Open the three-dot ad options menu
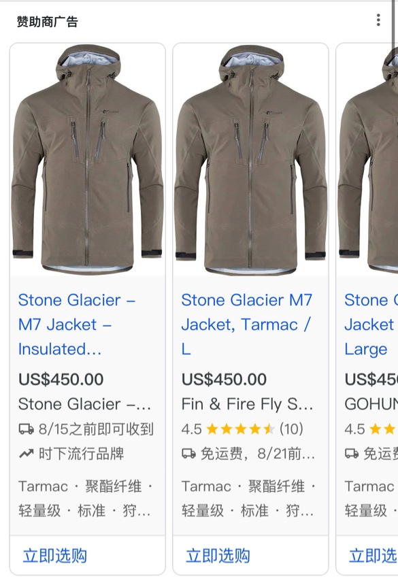The width and height of the screenshot is (398, 583). (378, 20)
